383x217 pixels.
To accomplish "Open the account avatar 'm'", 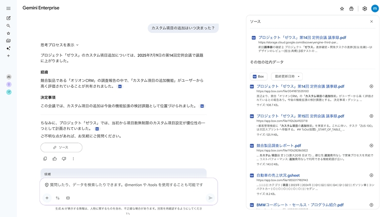I will click(375, 8).
